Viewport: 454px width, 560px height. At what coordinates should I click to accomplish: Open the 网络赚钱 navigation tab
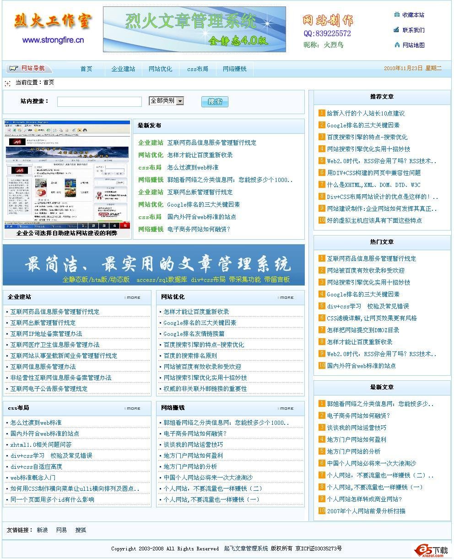pyautogui.click(x=234, y=68)
